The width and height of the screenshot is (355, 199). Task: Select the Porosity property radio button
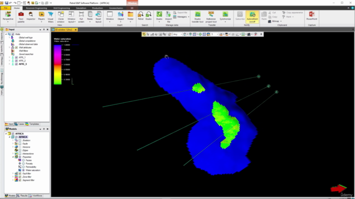click(23, 164)
